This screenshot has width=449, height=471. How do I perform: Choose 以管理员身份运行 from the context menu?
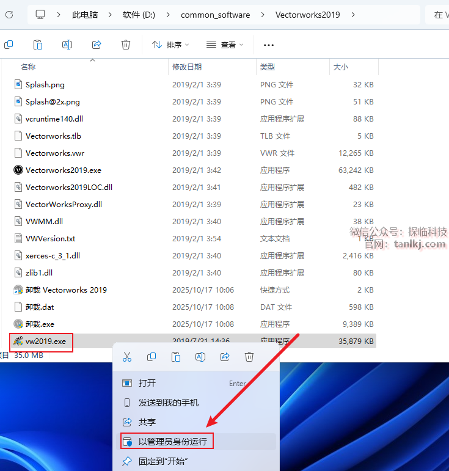point(172,441)
